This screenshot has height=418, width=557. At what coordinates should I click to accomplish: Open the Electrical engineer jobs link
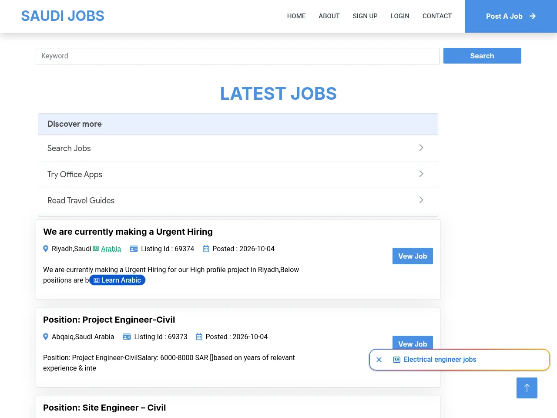coord(440,360)
